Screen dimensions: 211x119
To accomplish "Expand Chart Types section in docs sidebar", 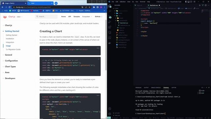I will pos(10,66).
